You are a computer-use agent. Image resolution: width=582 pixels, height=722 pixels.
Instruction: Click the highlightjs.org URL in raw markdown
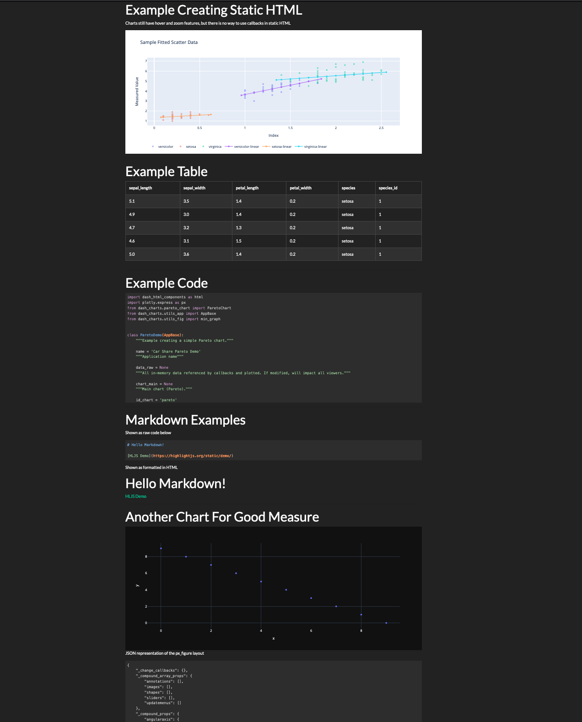tap(192, 456)
